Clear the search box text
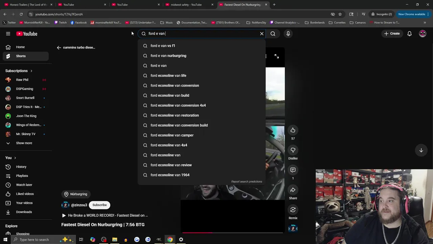 261,34
